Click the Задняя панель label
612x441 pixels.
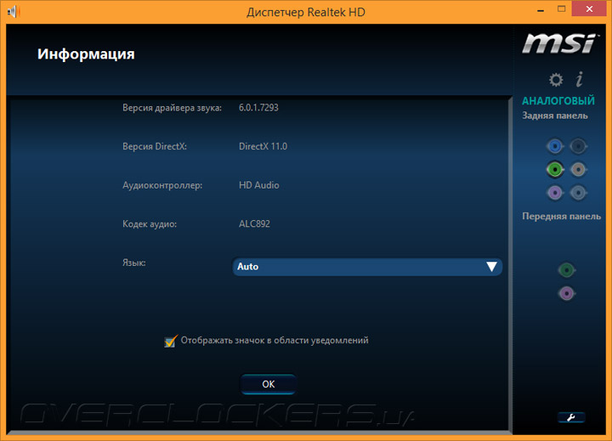tap(554, 116)
